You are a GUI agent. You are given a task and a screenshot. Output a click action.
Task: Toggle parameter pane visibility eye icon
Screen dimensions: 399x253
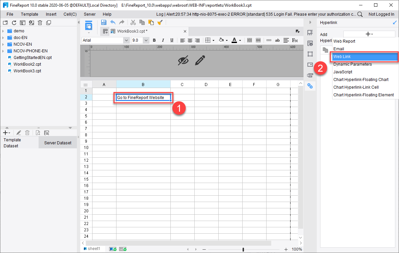click(183, 60)
